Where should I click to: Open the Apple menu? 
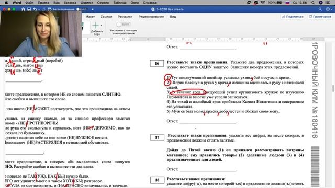coord(6,3)
